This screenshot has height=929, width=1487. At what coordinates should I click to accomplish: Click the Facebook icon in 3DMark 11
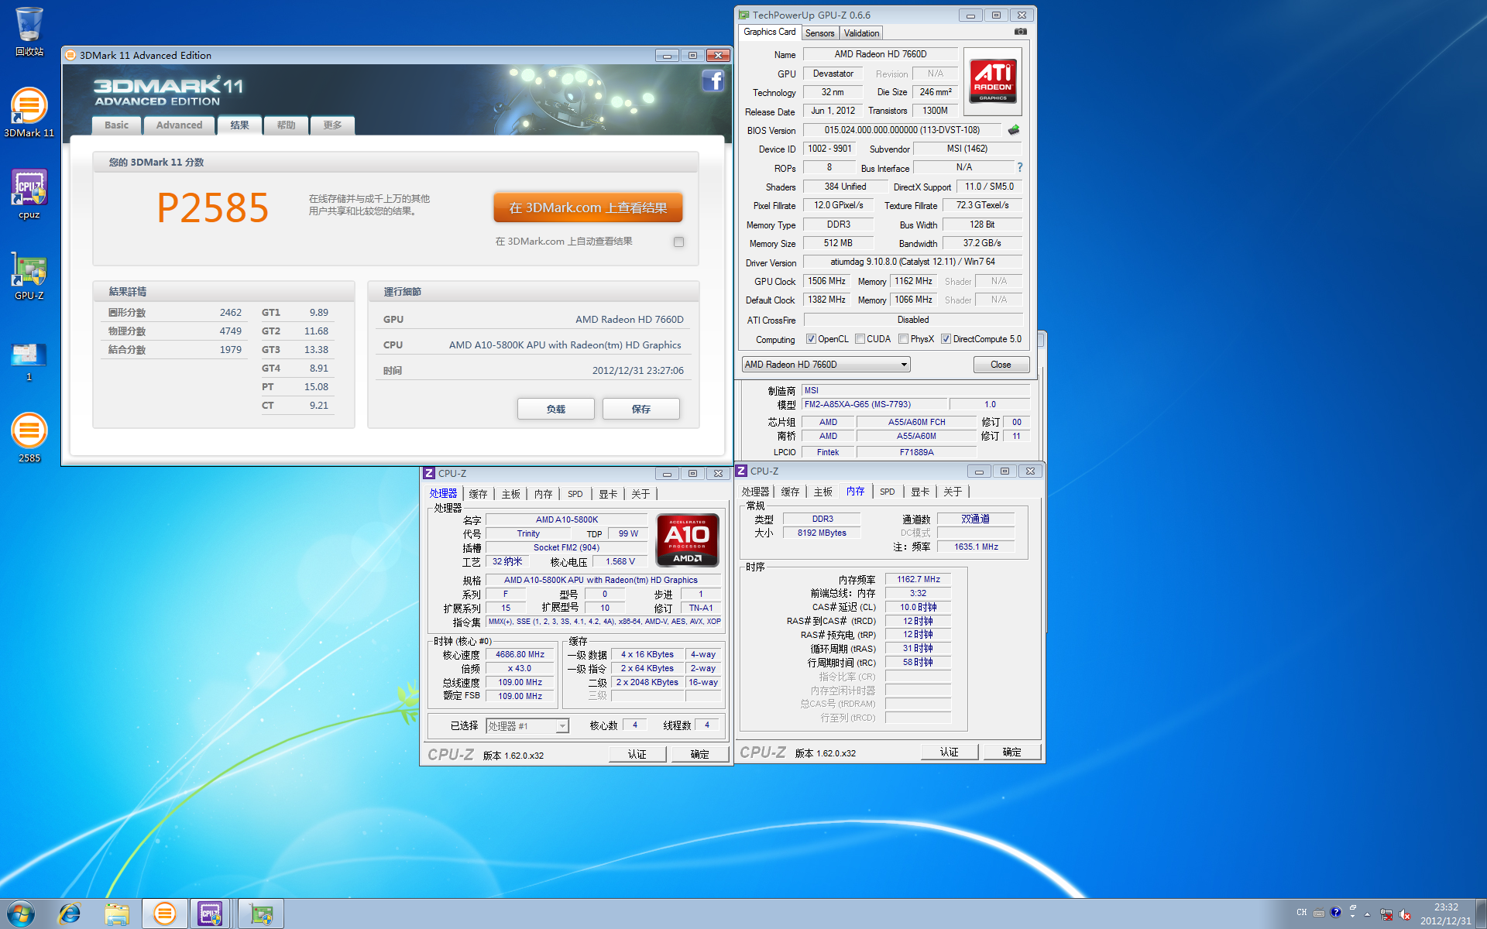click(713, 81)
